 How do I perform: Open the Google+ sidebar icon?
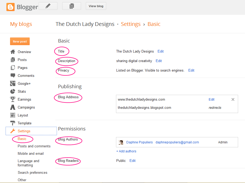(13, 83)
